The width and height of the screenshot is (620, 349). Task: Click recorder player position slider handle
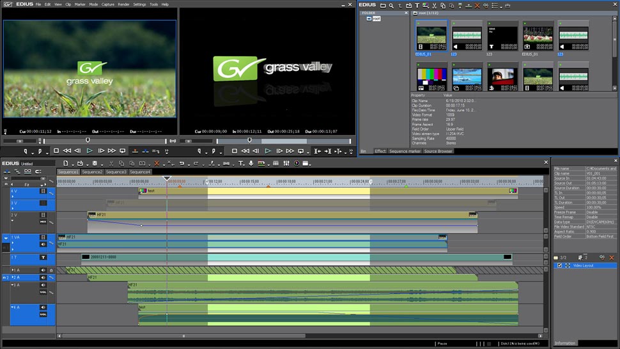click(x=249, y=141)
